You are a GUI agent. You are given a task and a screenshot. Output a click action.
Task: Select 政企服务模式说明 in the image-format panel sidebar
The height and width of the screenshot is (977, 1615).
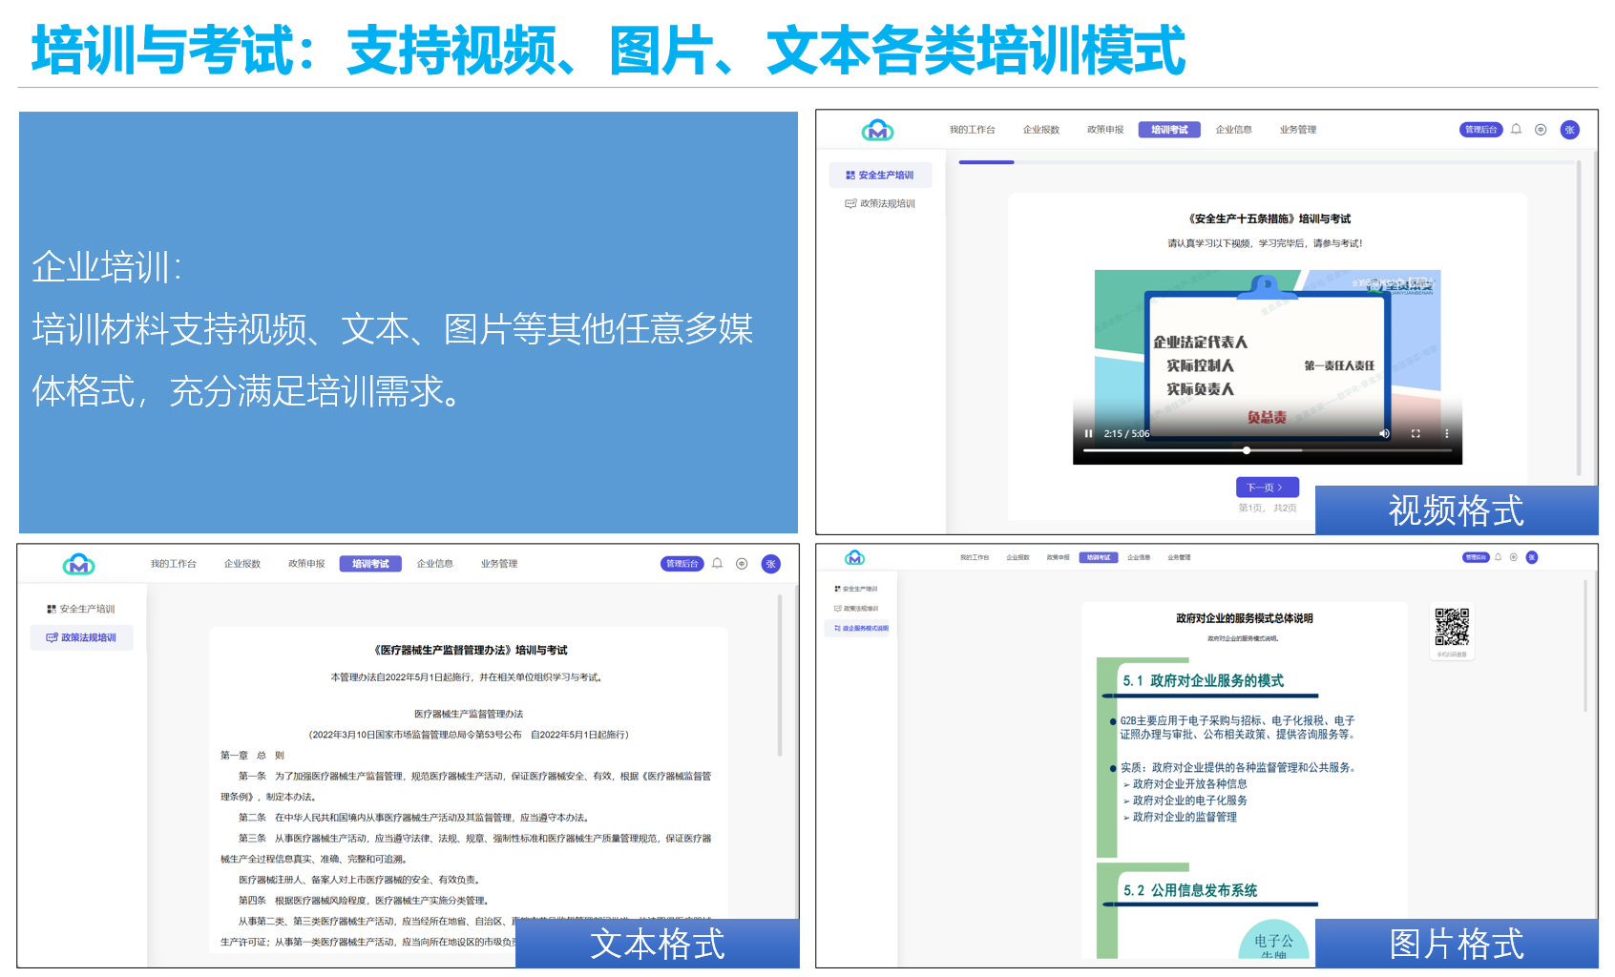[861, 629]
